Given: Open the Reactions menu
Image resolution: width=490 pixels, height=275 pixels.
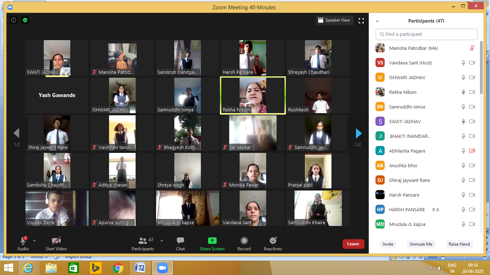Looking at the screenshot, I should (x=273, y=243).
